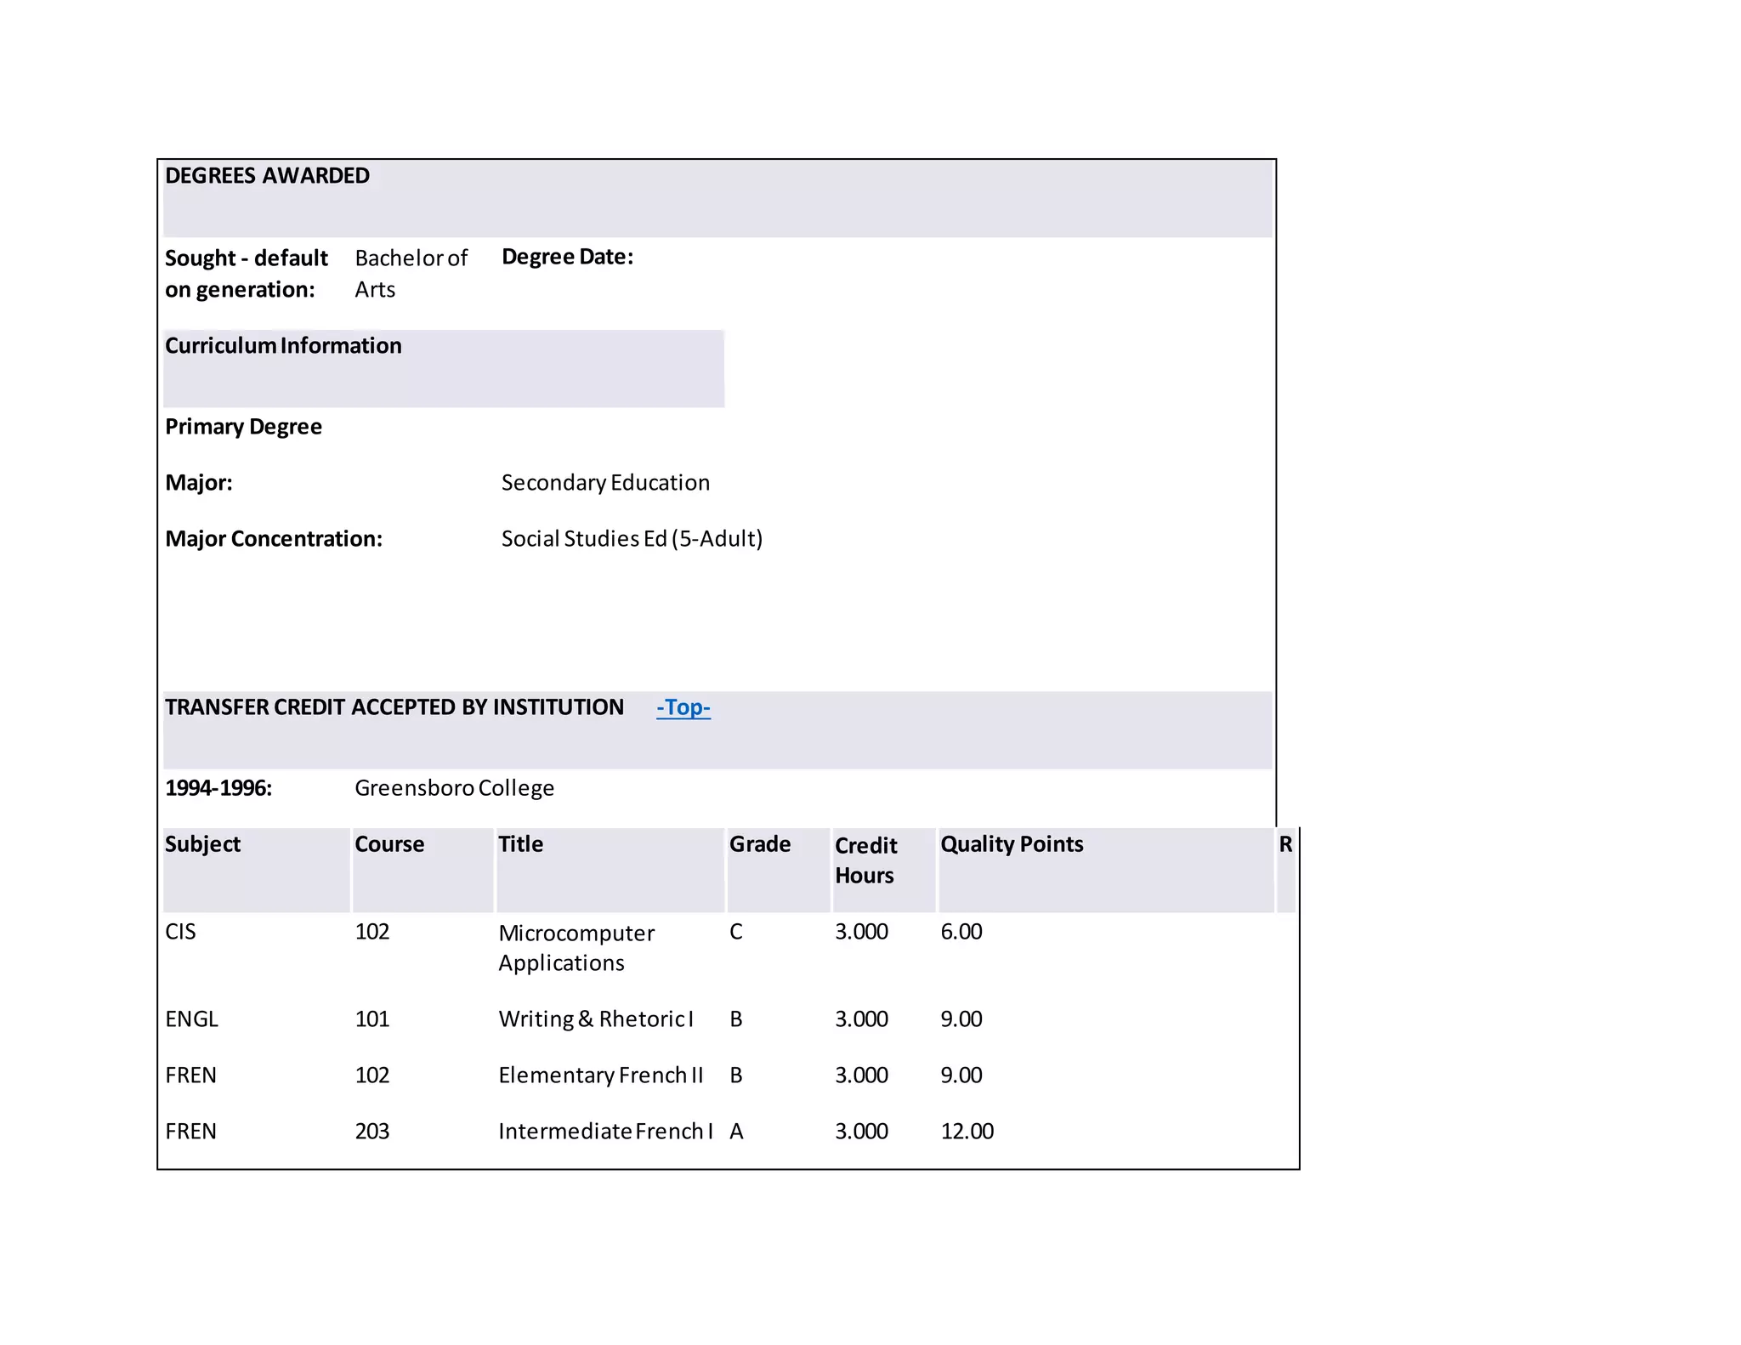
Task: Click the ENGL subject cell
Action: point(191,1019)
